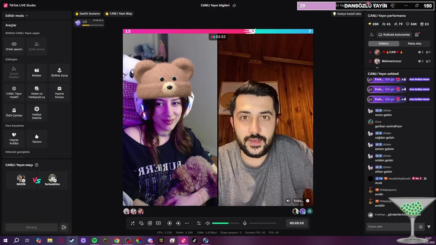Open the Ortak yayıncı co-host tool
The image size is (436, 245).
tap(14, 46)
